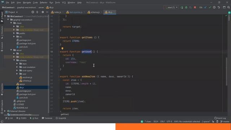231x130 pixels.
Task: Click the master branch widget
Action: click(x=225, y=122)
